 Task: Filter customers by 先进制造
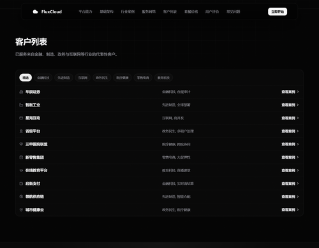pyautogui.click(x=64, y=78)
